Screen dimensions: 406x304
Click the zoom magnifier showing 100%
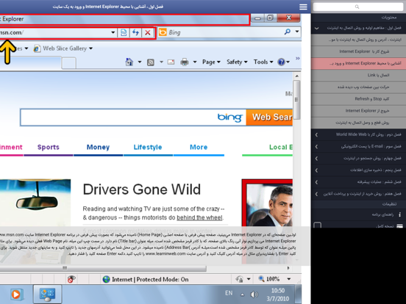[x=262, y=279]
